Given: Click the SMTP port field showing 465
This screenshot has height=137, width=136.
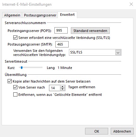Looking at the screenshot, I should pyautogui.click(x=62, y=44).
